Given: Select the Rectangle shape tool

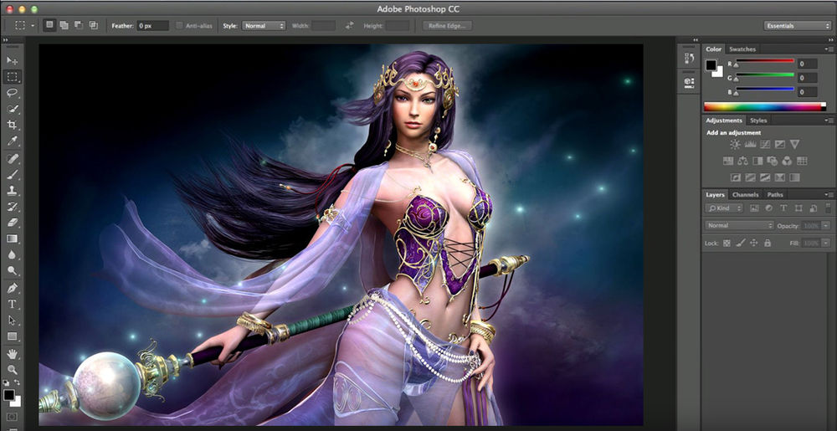Looking at the screenshot, I should [12, 336].
